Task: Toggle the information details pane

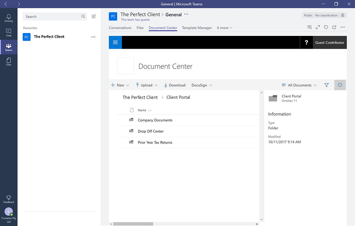Action: coord(340,85)
